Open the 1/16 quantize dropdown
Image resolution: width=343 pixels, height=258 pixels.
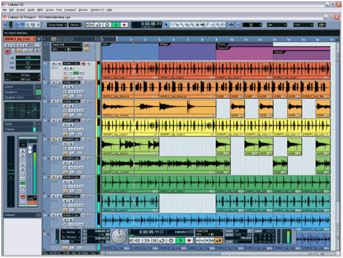(303, 25)
